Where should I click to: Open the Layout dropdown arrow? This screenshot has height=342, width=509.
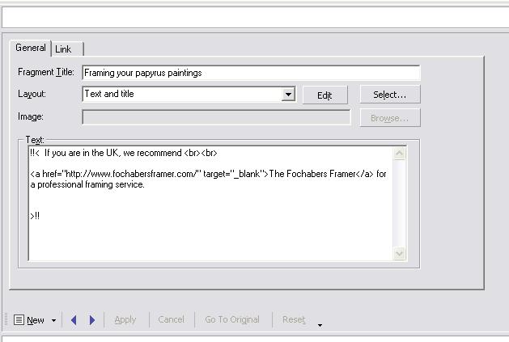point(289,95)
